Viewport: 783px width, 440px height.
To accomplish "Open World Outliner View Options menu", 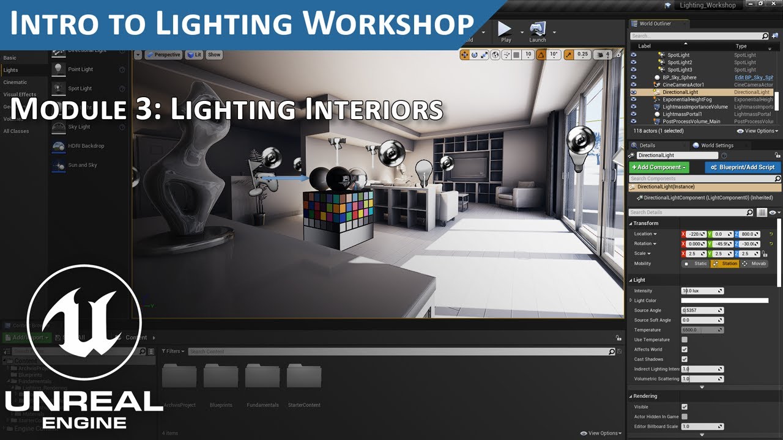I will pos(759,131).
